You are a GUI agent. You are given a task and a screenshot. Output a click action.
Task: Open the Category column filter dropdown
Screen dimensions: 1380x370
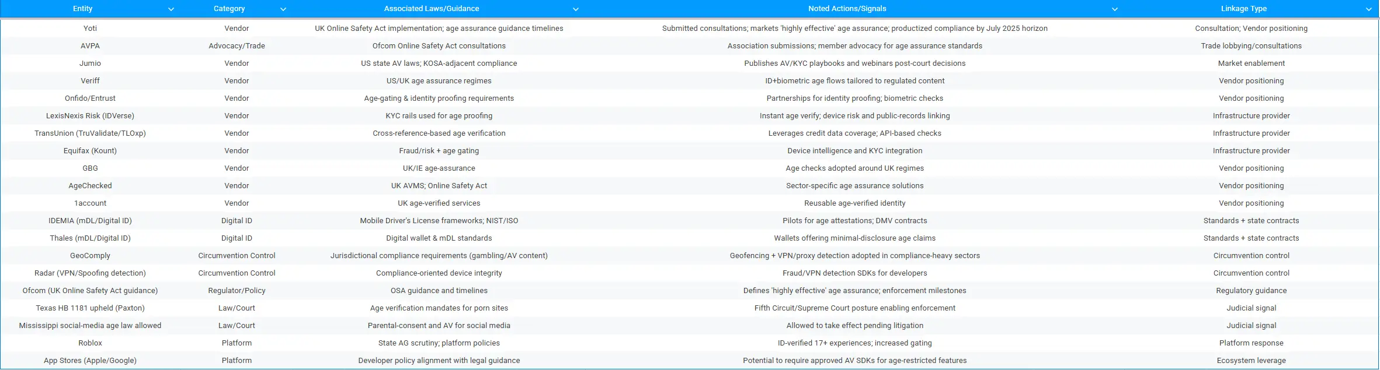coord(283,9)
